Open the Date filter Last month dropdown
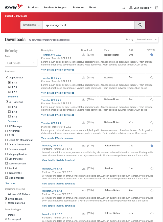This screenshot has height=222, width=163. pos(21,63)
